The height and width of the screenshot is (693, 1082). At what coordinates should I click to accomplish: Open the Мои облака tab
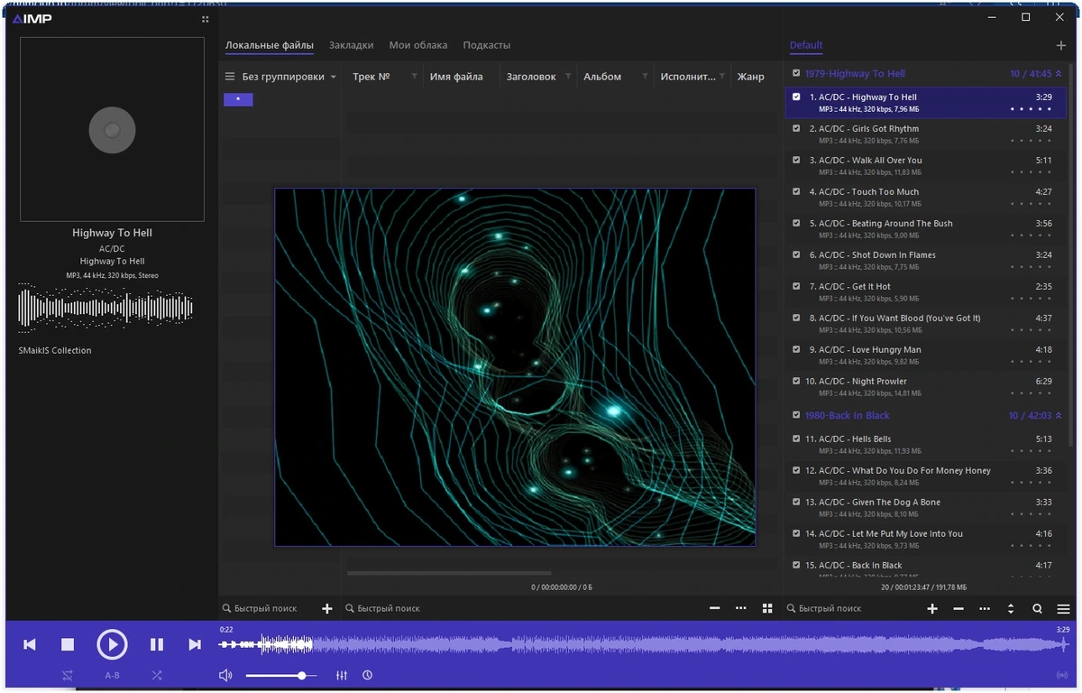(418, 45)
